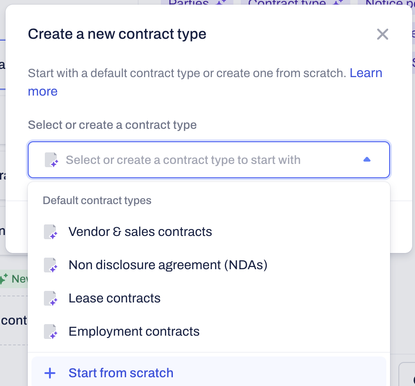The width and height of the screenshot is (415, 386).
Task: Click the document sparkle icon in the select field
Action: pos(51,160)
